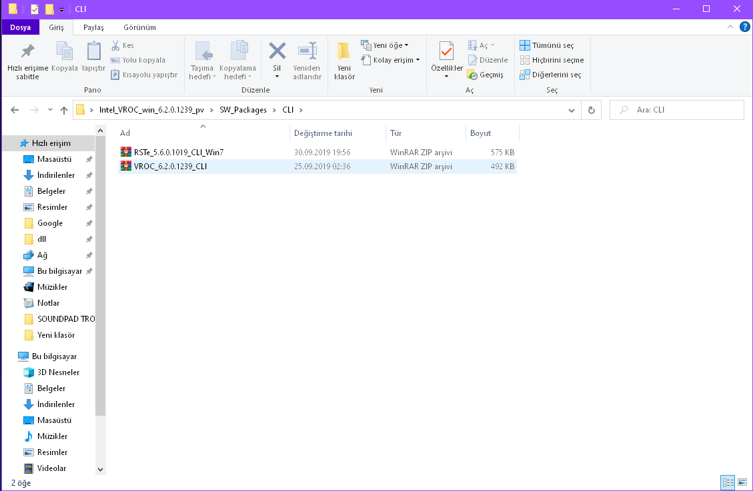Click SW_Packages in address bar
The image size is (753, 491).
click(243, 110)
